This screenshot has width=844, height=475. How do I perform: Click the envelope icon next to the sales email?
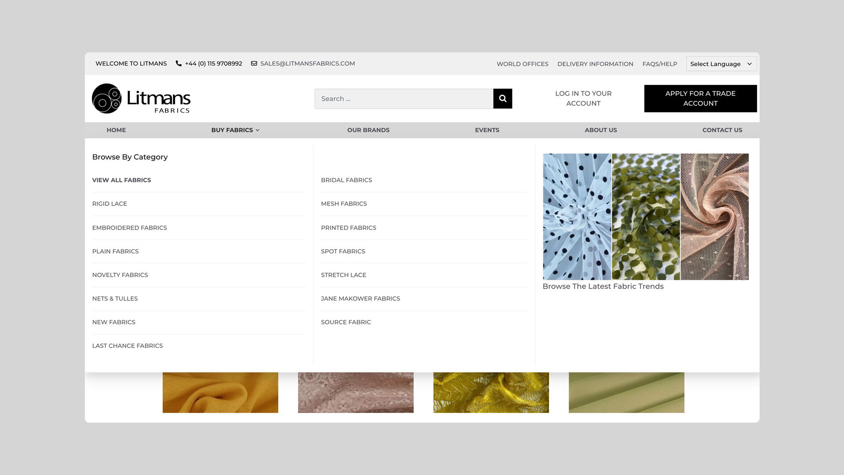[x=254, y=63]
